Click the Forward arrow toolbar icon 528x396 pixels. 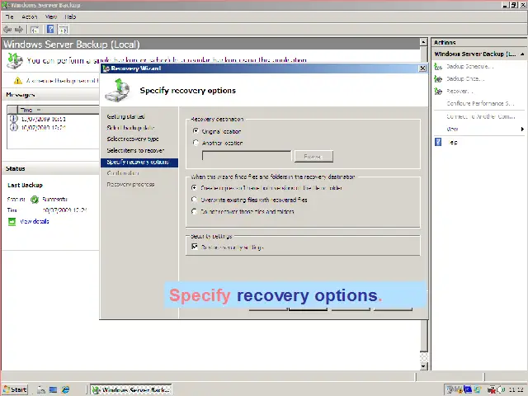tap(19, 30)
